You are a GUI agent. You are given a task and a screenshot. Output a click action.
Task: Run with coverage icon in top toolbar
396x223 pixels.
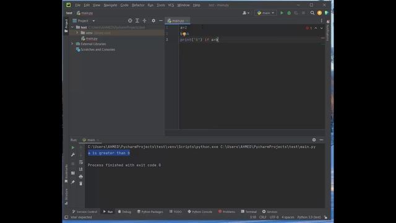click(296, 13)
